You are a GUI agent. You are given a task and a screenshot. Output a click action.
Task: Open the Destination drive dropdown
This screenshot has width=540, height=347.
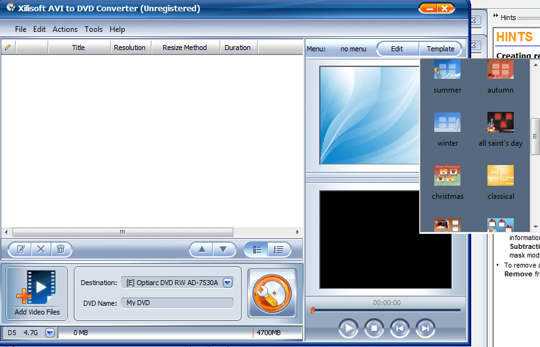click(x=227, y=283)
